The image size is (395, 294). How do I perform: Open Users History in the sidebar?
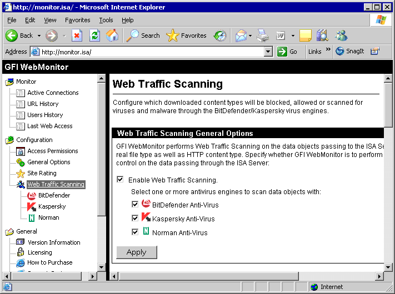click(x=45, y=115)
